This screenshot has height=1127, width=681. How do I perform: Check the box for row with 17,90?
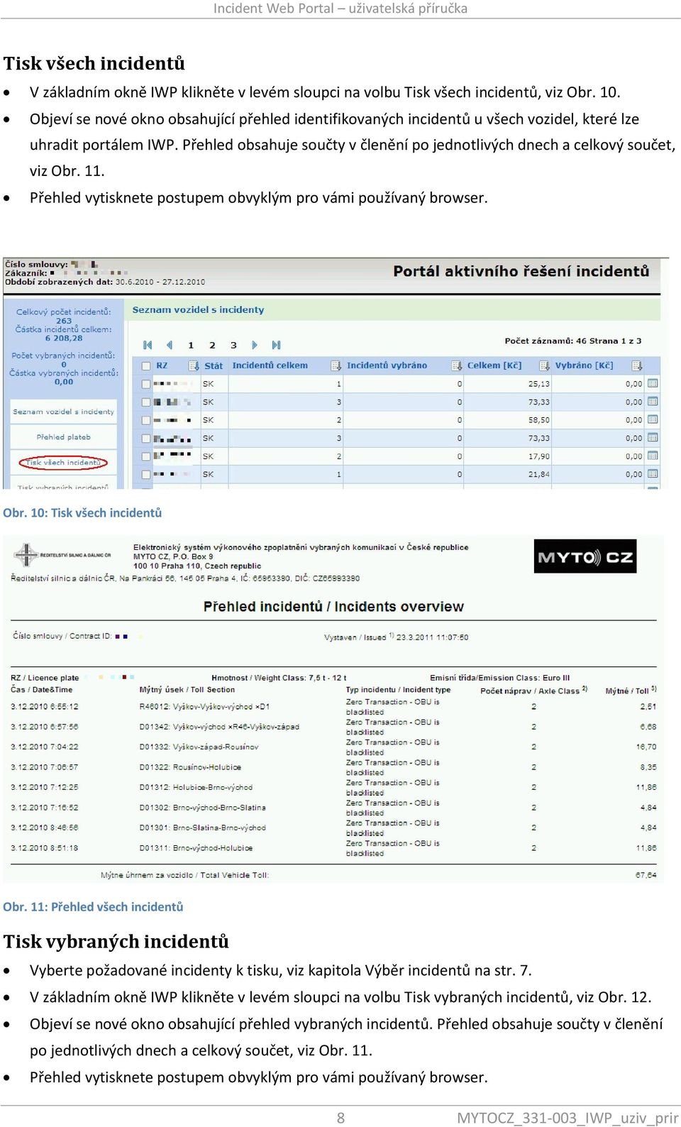coord(146,456)
